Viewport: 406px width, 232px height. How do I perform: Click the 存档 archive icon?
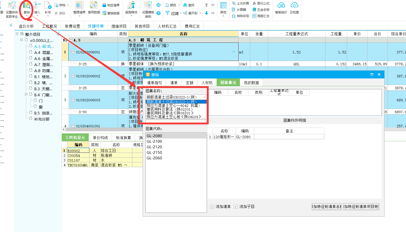click(x=56, y=5)
